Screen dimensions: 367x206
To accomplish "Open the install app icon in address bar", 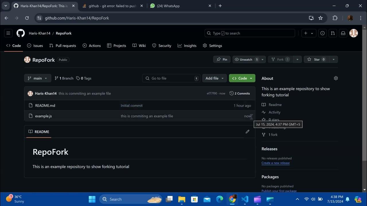I will [x=311, y=18].
